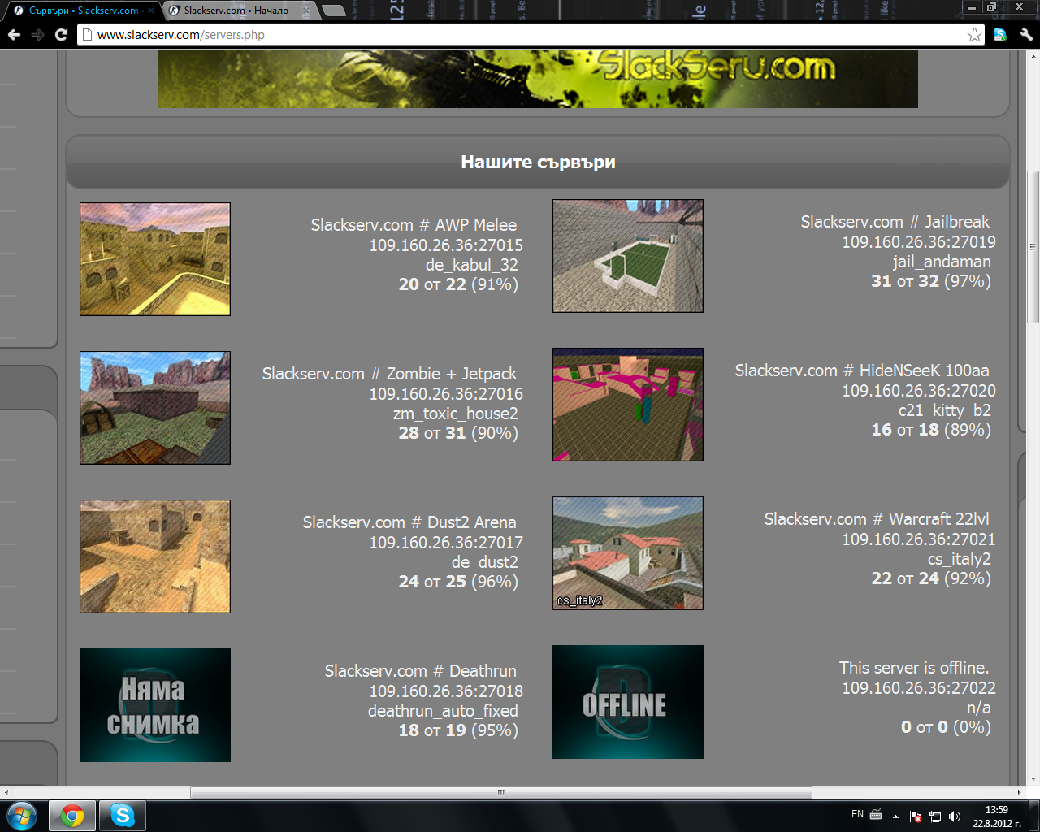The width and height of the screenshot is (1040, 832).
Task: Click the 'Нашите сървъри' section heading
Action: click(538, 162)
